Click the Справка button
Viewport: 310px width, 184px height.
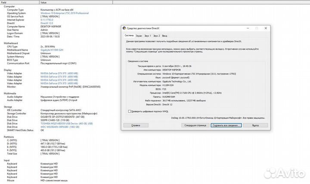(x=136, y=126)
